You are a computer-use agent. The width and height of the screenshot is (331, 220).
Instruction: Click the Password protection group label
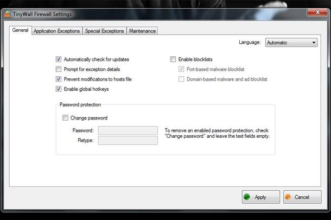pyautogui.click(x=80, y=104)
